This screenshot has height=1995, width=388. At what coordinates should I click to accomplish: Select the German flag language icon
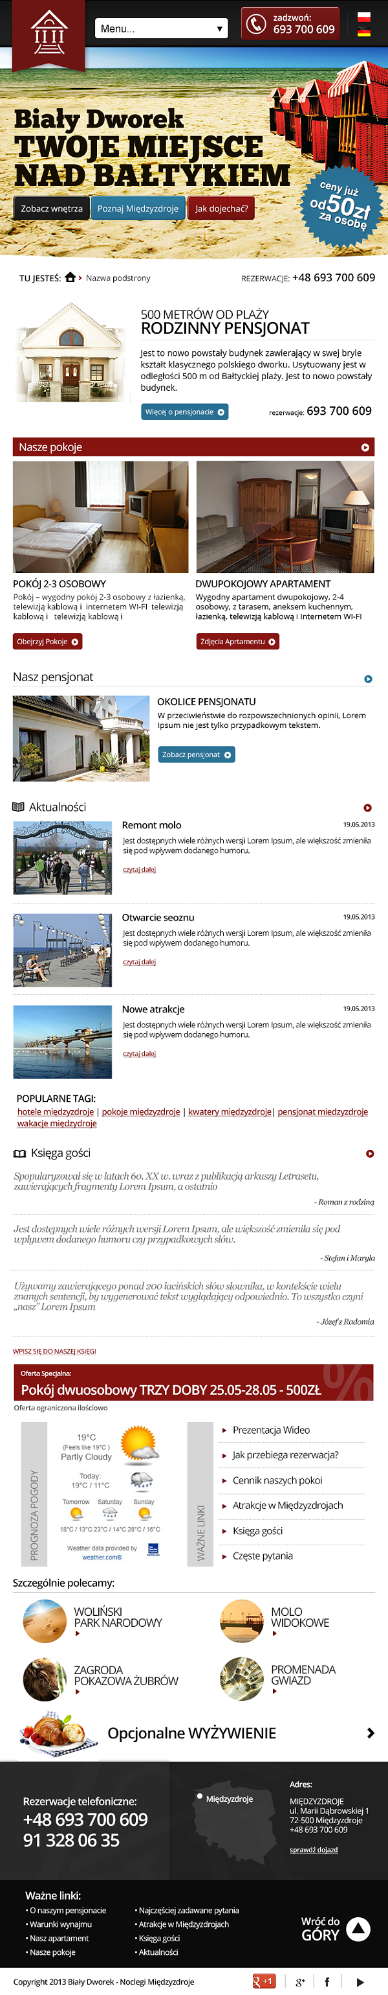tap(363, 32)
